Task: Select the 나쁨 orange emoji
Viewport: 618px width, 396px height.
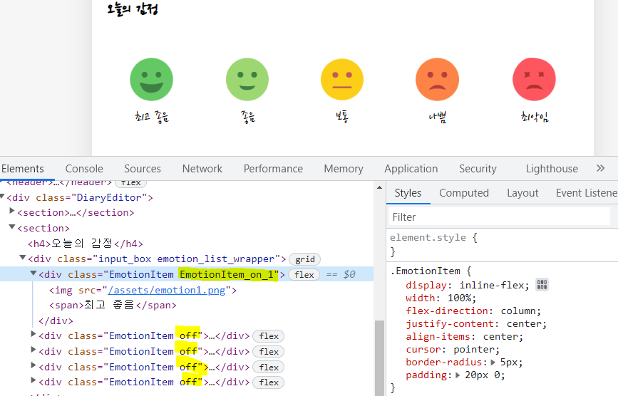Action: 437,80
